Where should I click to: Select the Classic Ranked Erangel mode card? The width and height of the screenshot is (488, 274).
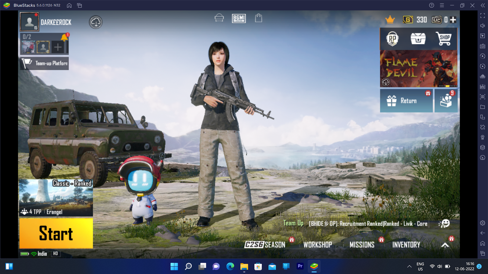tap(56, 198)
